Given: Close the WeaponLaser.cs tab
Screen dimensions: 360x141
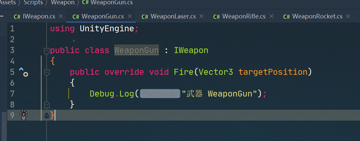Looking at the screenshot, I should tap(201, 16).
